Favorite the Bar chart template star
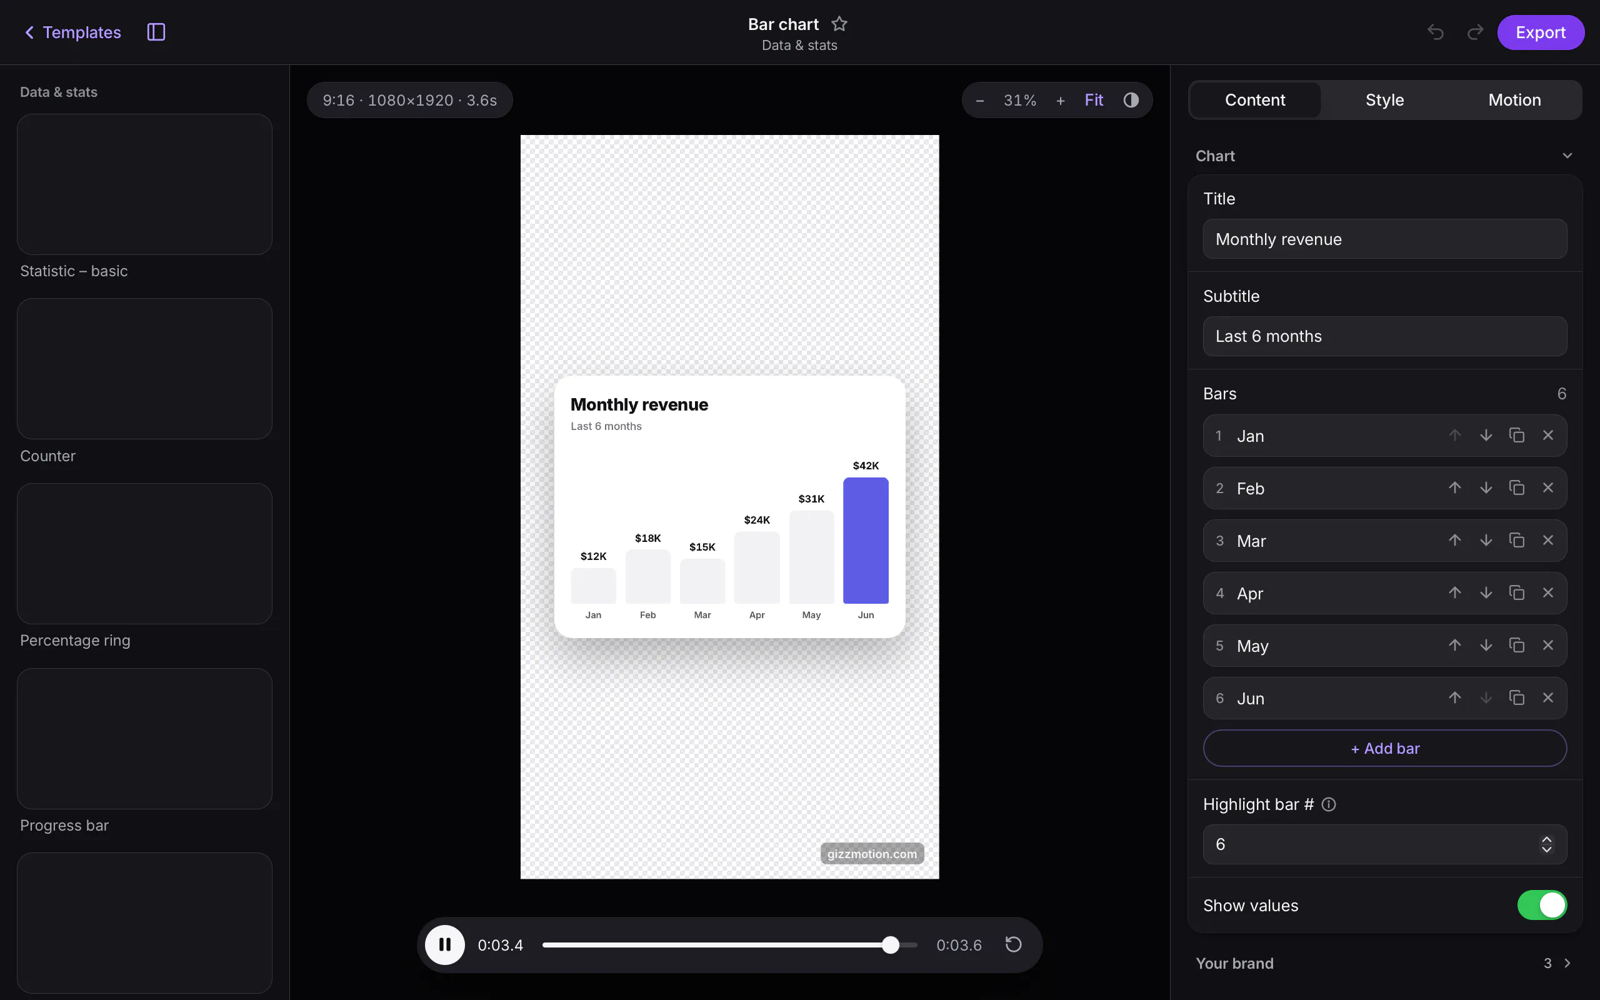Screen dimensions: 1600x1000 [839, 24]
